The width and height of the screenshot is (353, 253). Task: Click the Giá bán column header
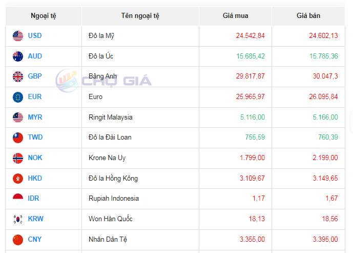pyautogui.click(x=308, y=16)
